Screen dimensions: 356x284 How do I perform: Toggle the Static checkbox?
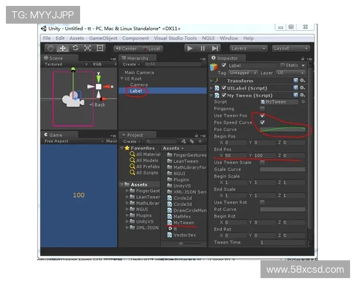click(x=282, y=65)
